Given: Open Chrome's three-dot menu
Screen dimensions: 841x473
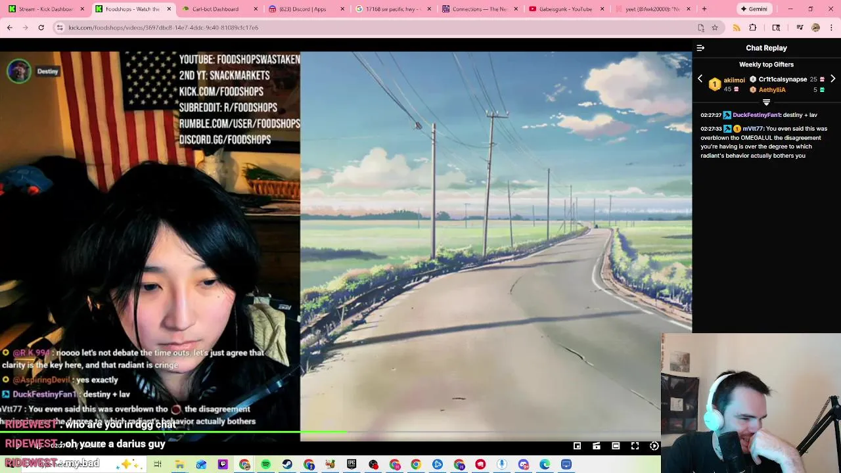Looking at the screenshot, I should point(831,28).
